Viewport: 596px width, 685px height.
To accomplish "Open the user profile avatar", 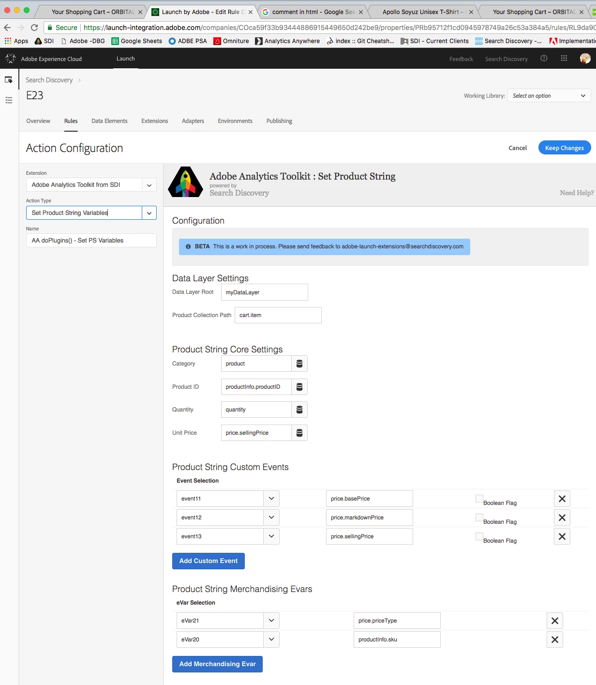I will 585,59.
